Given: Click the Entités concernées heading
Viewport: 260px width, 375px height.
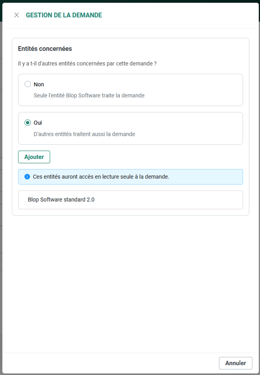Looking at the screenshot, I should tap(45, 48).
